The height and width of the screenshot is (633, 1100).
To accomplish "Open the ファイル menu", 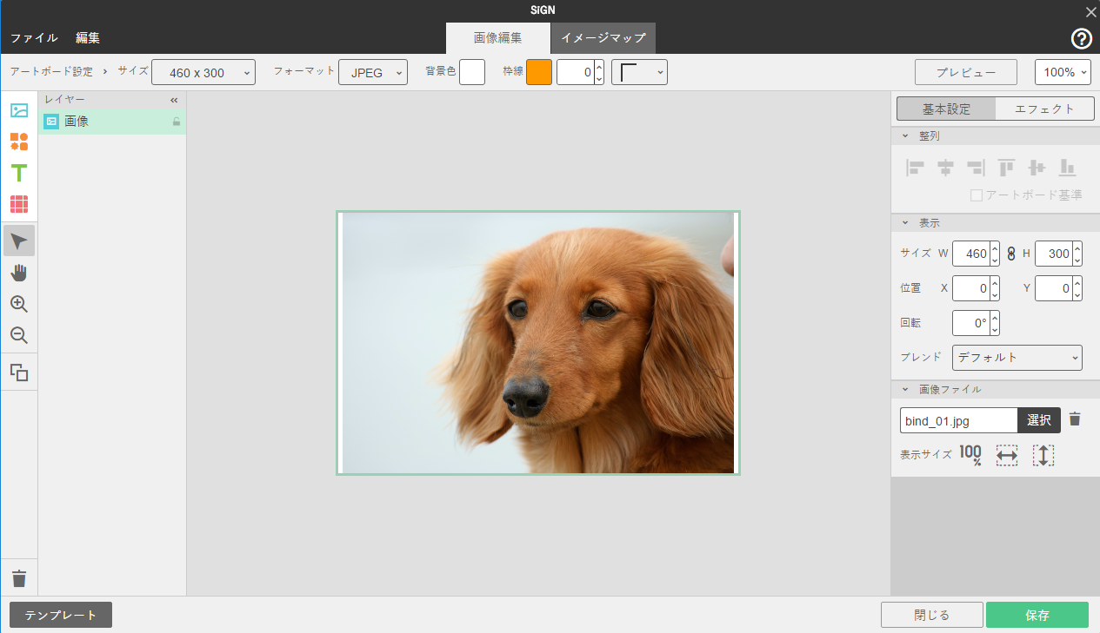I will (34, 38).
